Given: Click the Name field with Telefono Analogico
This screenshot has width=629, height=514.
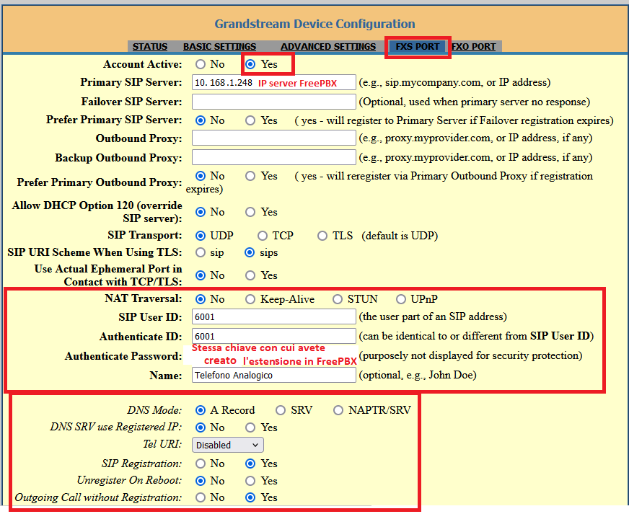Looking at the screenshot, I should (274, 375).
